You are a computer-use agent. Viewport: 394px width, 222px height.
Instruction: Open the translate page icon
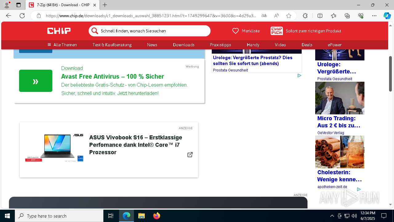click(264, 16)
